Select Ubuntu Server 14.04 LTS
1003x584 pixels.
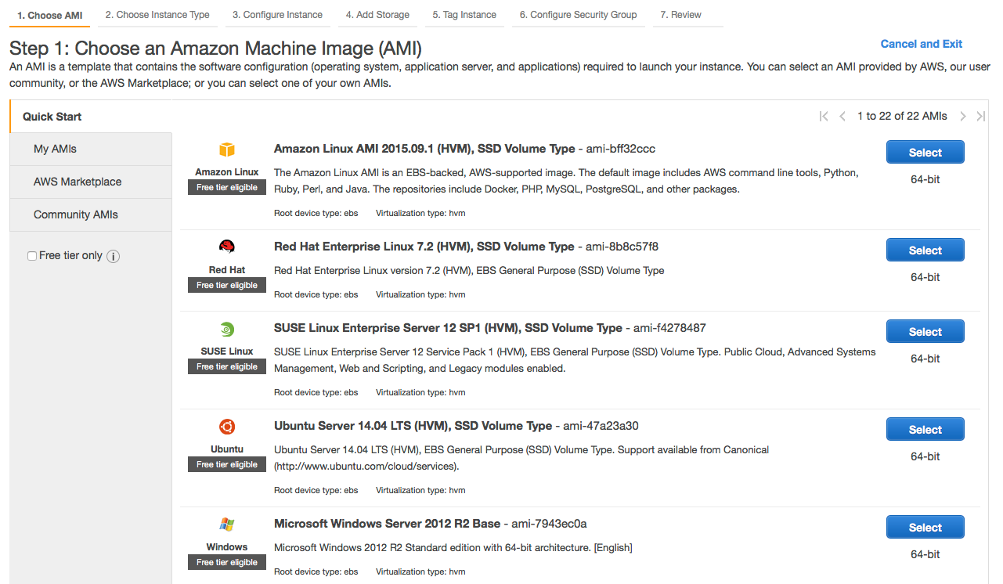pyautogui.click(x=925, y=430)
